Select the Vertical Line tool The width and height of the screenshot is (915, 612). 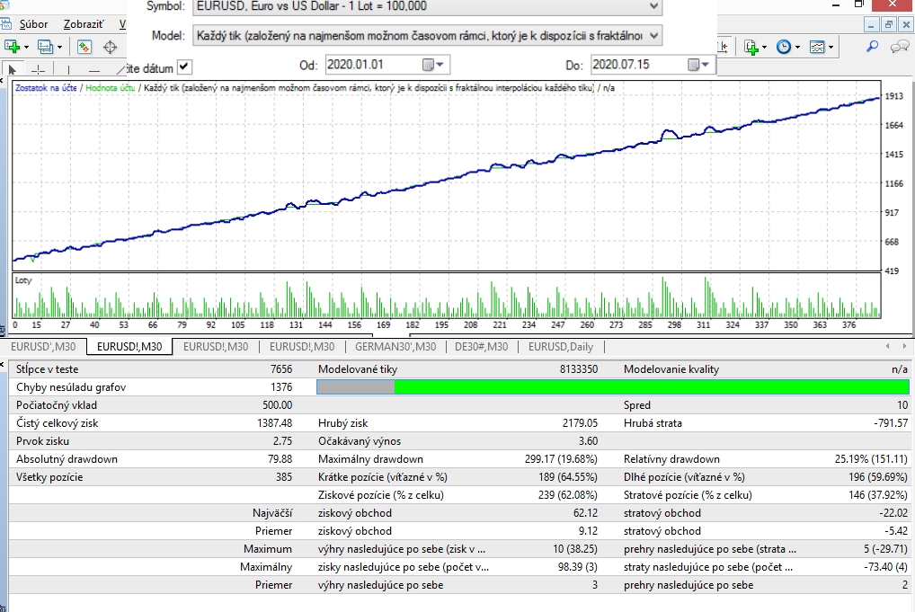[69, 70]
